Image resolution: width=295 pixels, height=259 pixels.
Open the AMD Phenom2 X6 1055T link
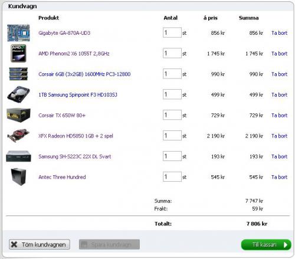pyautogui.click(x=74, y=54)
